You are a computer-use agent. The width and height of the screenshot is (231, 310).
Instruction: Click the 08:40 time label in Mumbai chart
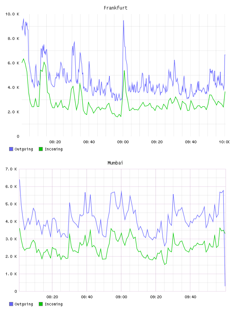[87, 297]
